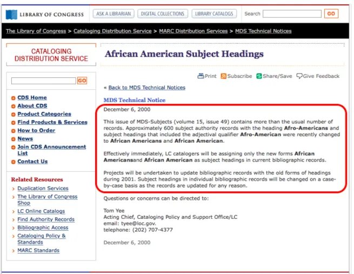Click the Share/Save text link
The height and width of the screenshot is (274, 354).
point(277,76)
